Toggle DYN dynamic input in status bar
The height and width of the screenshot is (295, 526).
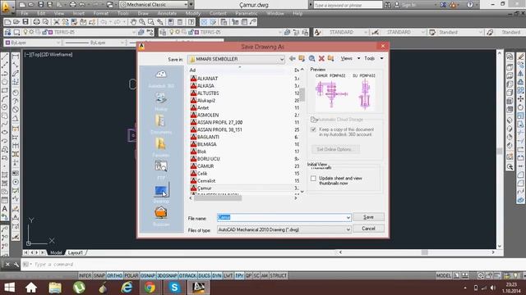click(217, 275)
